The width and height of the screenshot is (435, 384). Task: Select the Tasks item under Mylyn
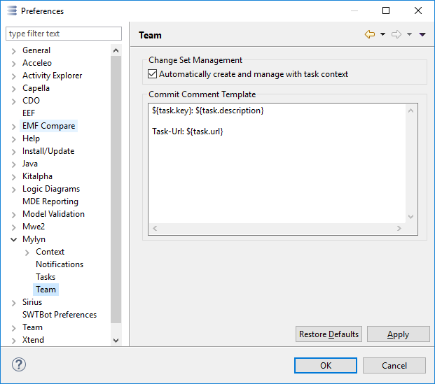point(46,277)
